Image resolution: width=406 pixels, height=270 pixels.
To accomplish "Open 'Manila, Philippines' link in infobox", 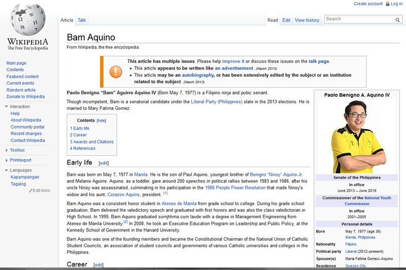I will click(x=360, y=238).
